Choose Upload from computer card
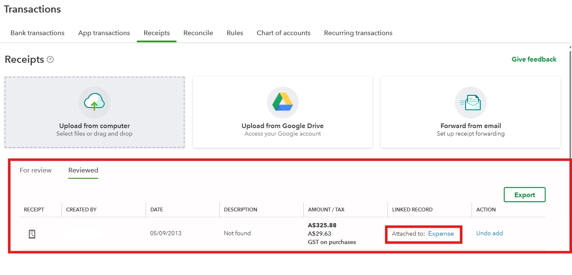572x275 pixels. (x=95, y=112)
